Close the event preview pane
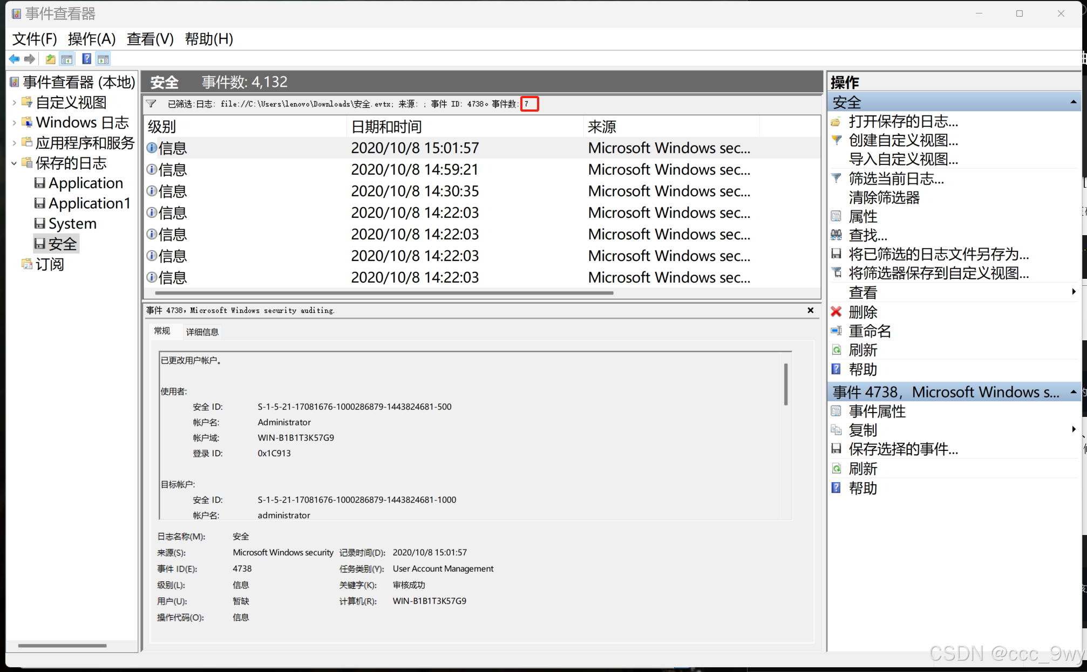The height and width of the screenshot is (672, 1087). coord(810,310)
